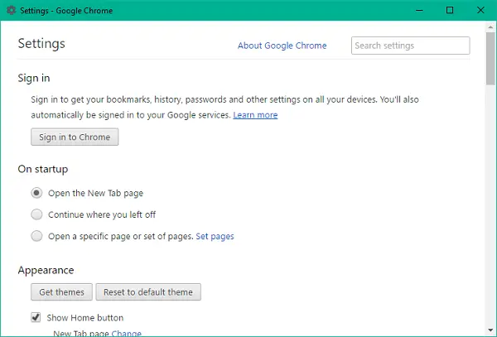Open the Set pages link
The image size is (497, 337).
pyautogui.click(x=215, y=236)
